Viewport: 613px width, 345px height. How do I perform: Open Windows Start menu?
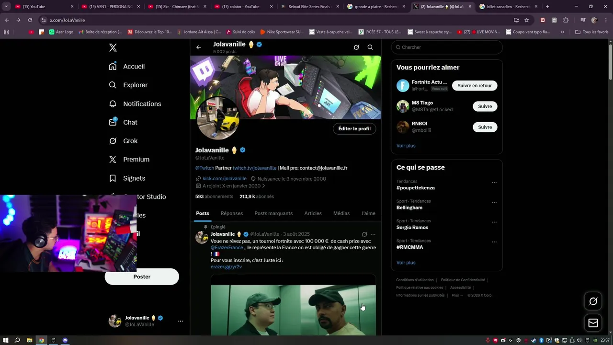point(6,340)
